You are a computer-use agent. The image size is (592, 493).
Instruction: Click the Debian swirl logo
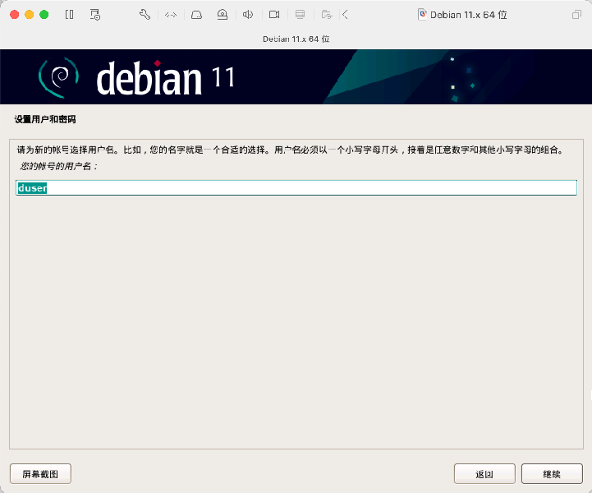click(59, 77)
